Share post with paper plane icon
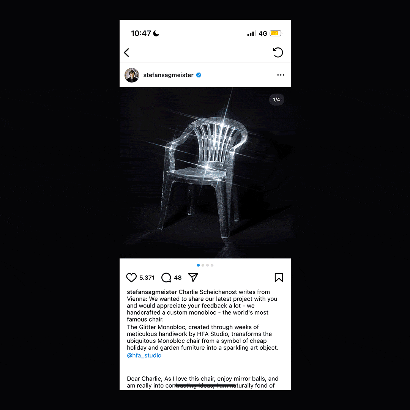This screenshot has height=410, width=410. 193,278
